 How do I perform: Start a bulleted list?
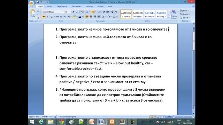point(87,12)
